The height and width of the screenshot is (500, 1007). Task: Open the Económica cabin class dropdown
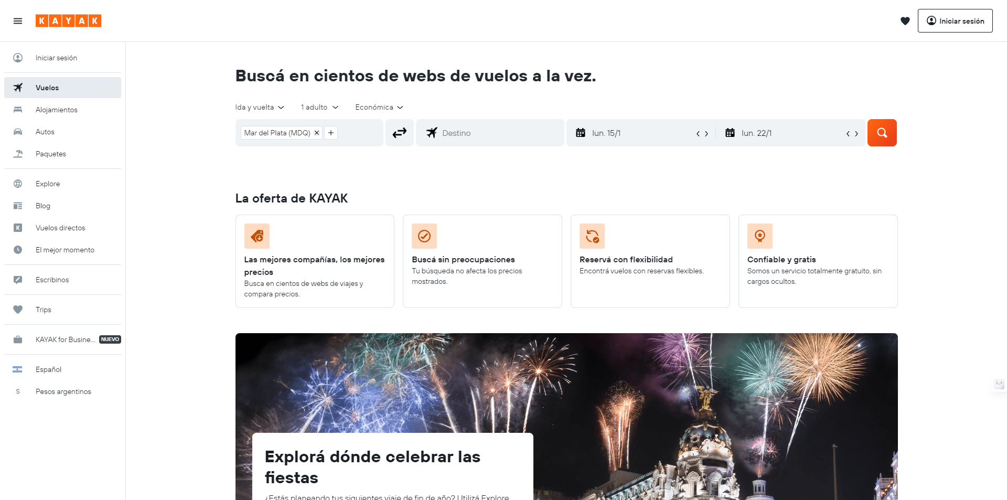[x=378, y=107]
